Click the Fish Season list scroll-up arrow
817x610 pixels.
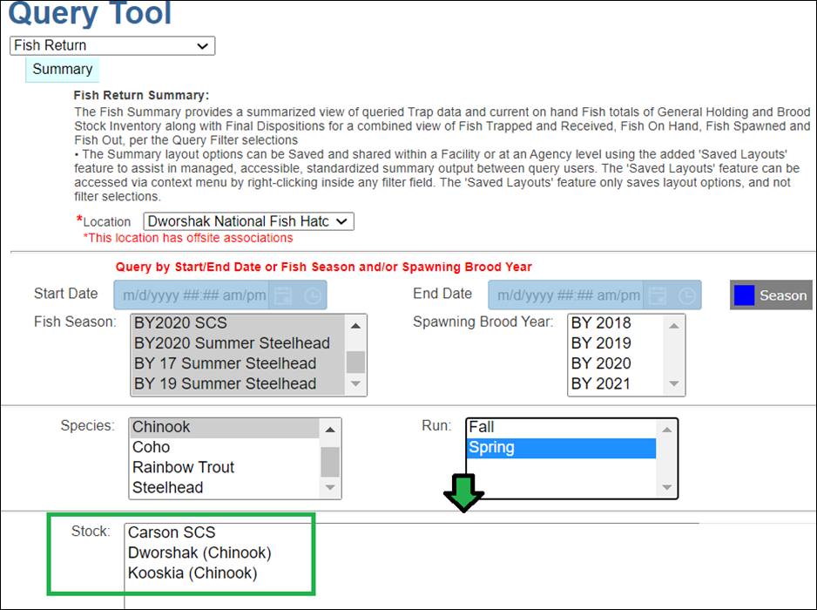point(355,325)
